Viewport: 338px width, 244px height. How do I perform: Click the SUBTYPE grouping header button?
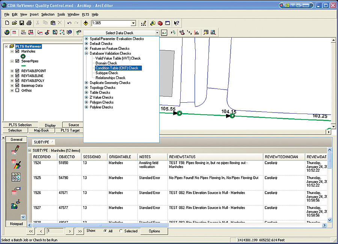click(x=44, y=142)
